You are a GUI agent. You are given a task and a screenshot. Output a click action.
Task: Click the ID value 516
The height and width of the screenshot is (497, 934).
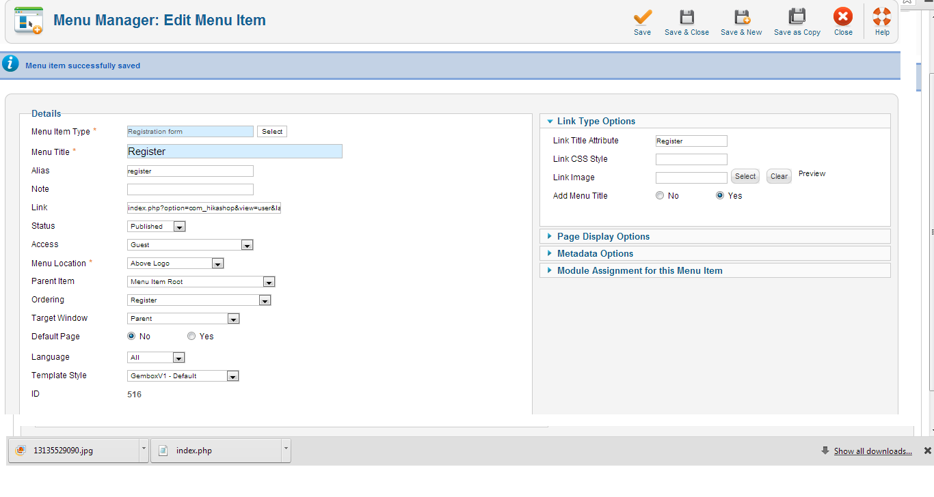[x=135, y=394]
